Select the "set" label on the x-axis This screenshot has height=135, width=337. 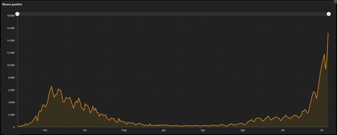click(x=283, y=130)
